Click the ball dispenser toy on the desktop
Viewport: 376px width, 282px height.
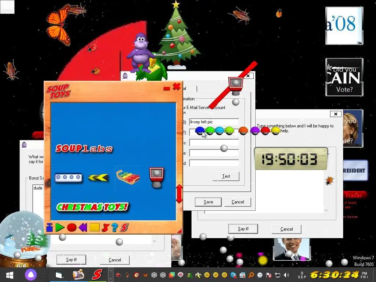(235, 87)
